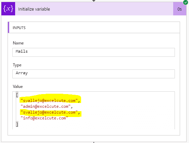
Task: Click the opening square bracket
Action: coord(17,95)
